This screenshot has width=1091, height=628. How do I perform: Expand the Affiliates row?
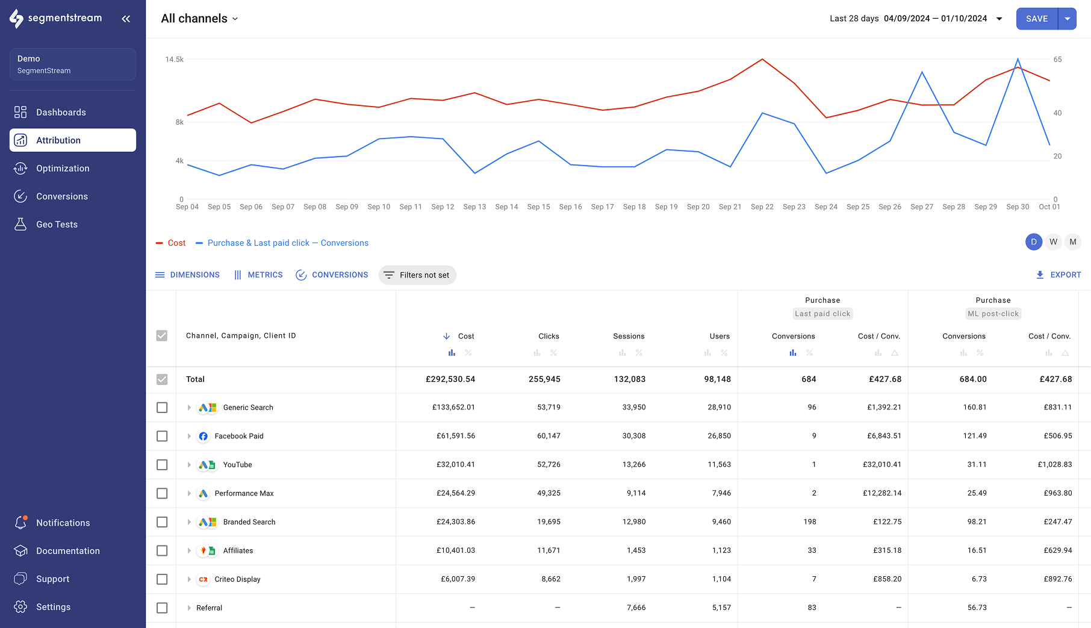click(189, 550)
